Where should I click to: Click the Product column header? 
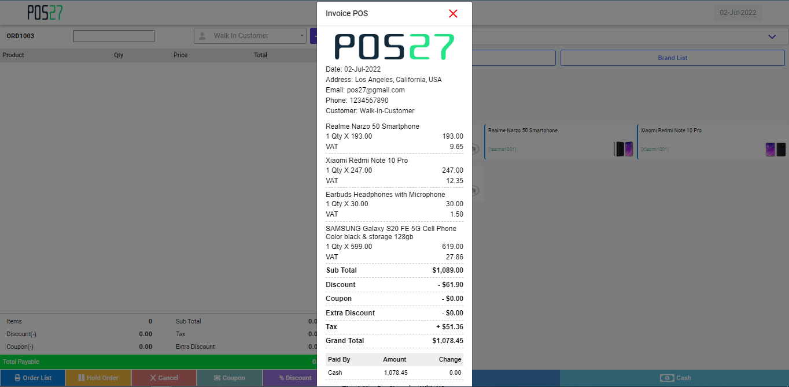(13, 55)
